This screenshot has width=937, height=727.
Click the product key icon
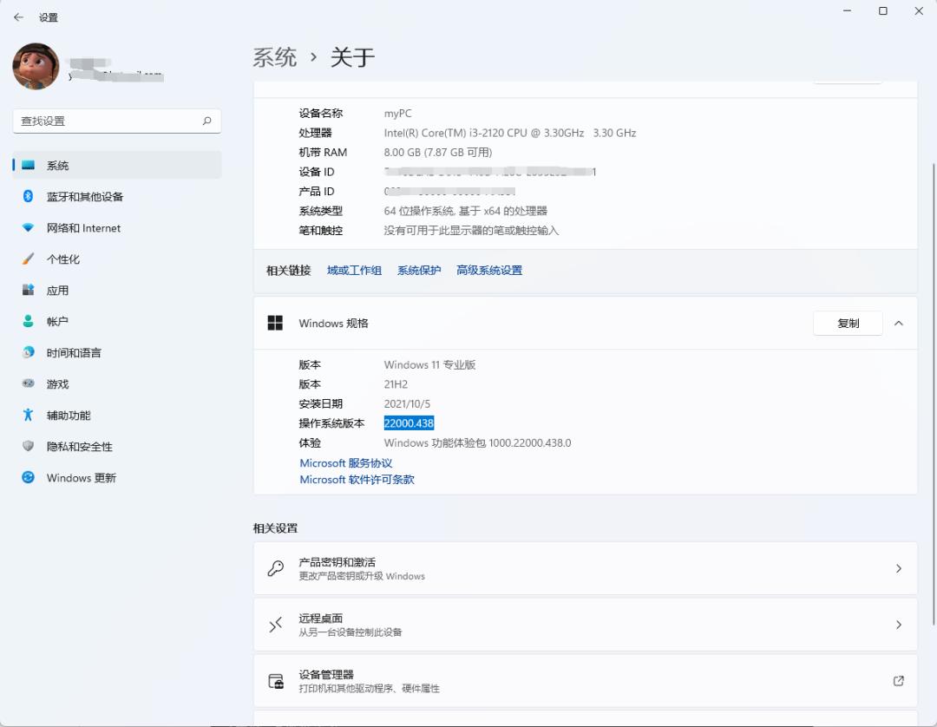276,568
